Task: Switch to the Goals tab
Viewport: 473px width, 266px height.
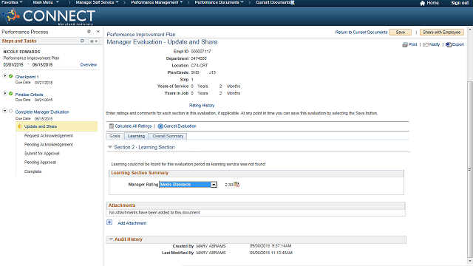Action: click(x=115, y=136)
